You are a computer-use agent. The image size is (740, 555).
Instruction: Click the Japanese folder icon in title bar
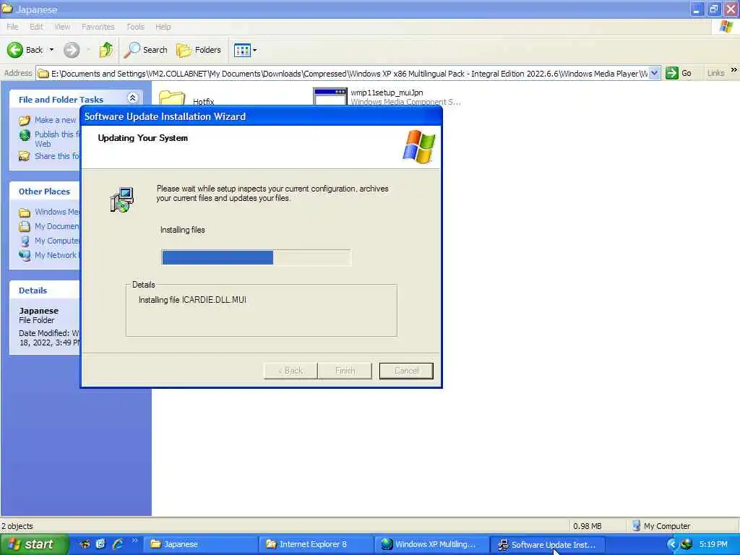7,9
